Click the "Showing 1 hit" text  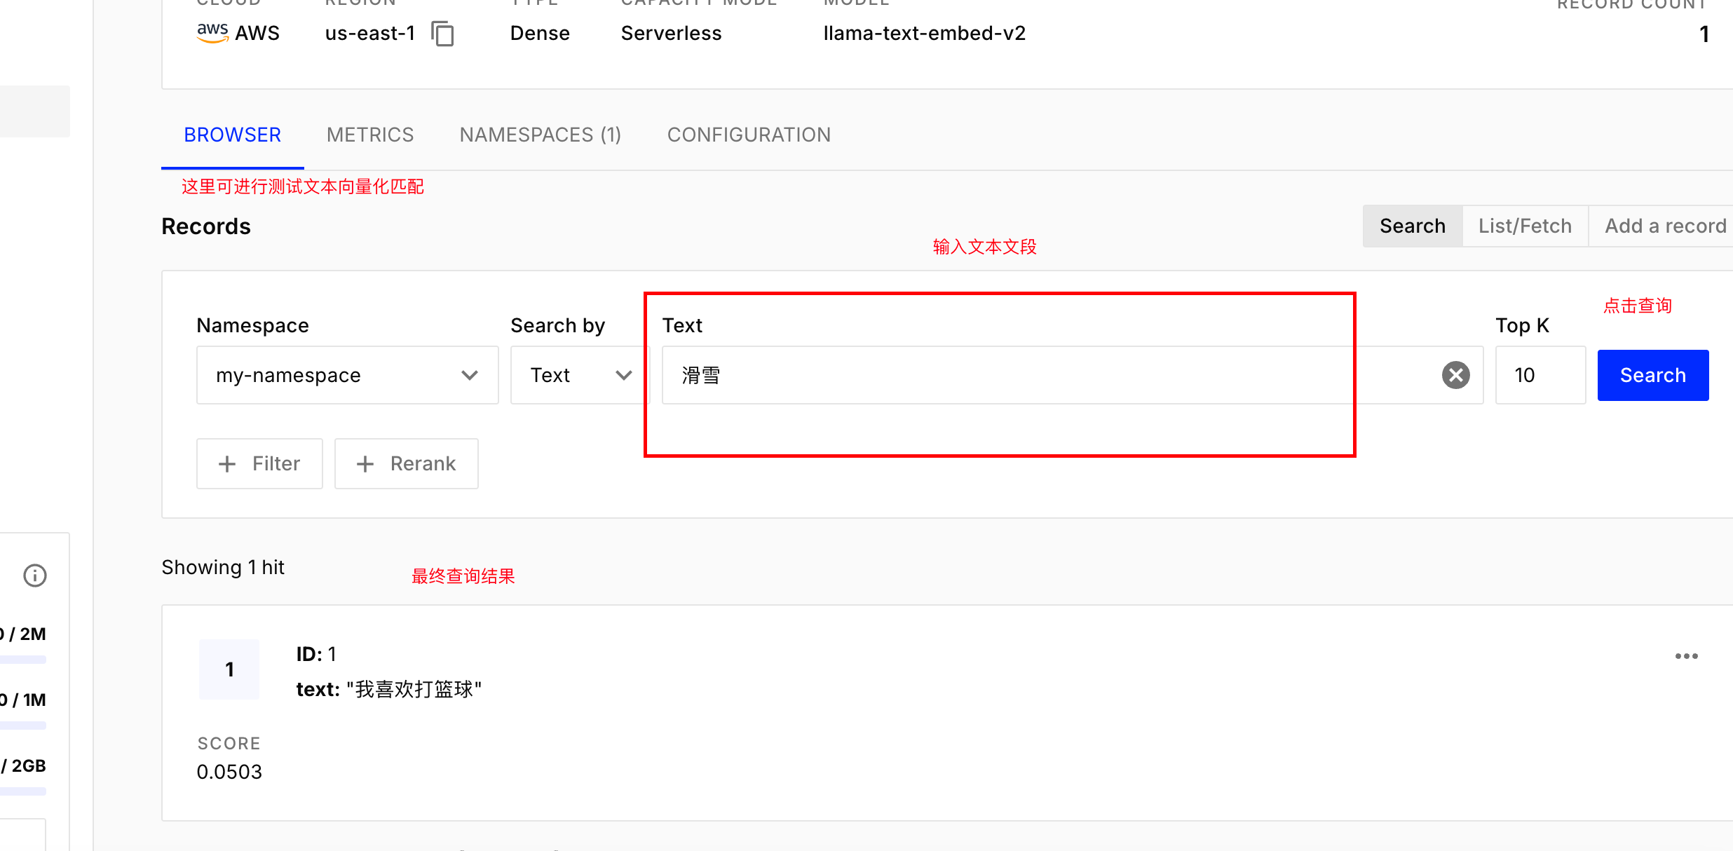coord(223,567)
